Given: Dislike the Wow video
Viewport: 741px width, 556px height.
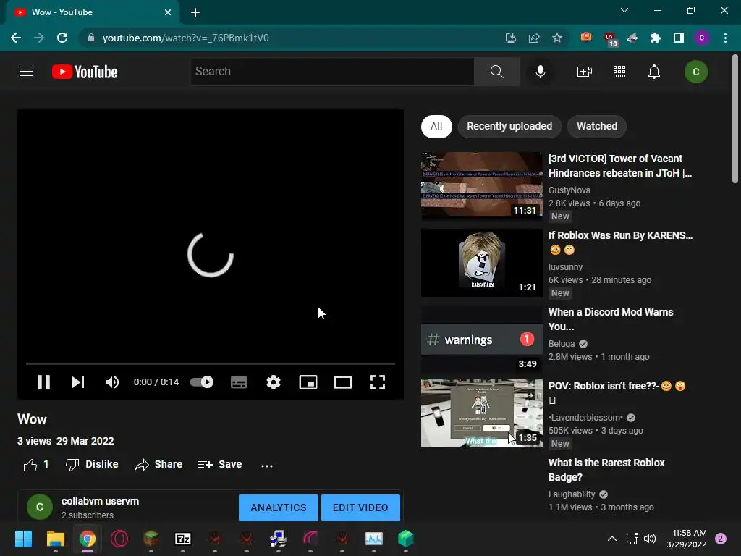Looking at the screenshot, I should coord(92,464).
